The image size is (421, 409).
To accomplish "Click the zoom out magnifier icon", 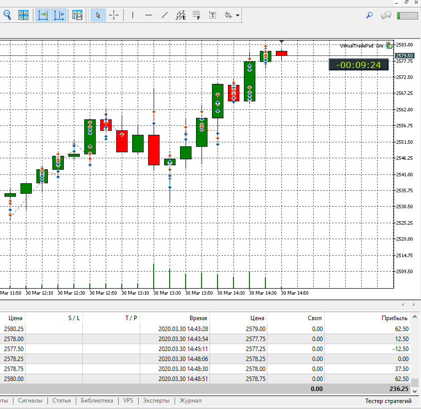I will click(x=7, y=15).
